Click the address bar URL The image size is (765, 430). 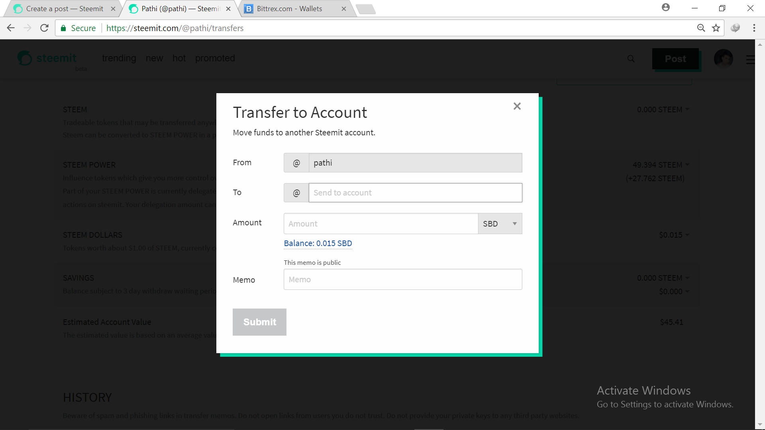(175, 28)
